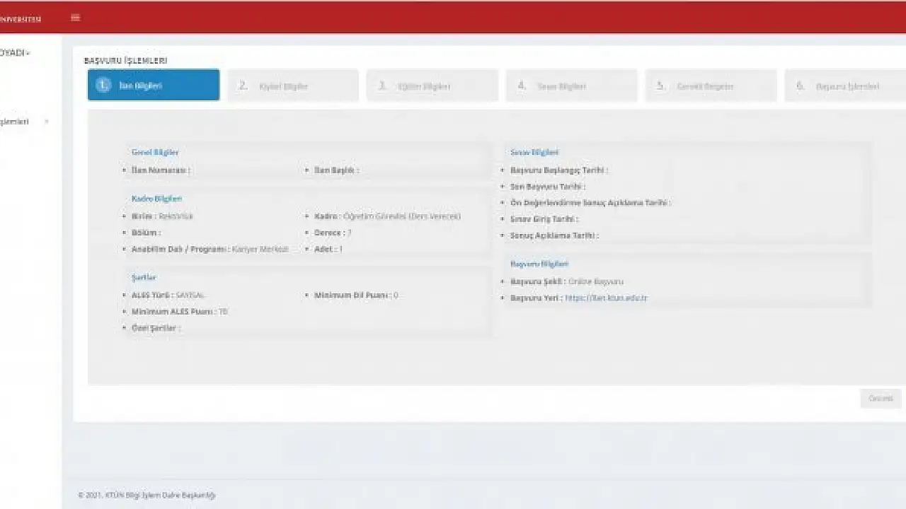
Task: Select the '4. Sınav Bilgileri' step tab
Action: [x=570, y=86]
